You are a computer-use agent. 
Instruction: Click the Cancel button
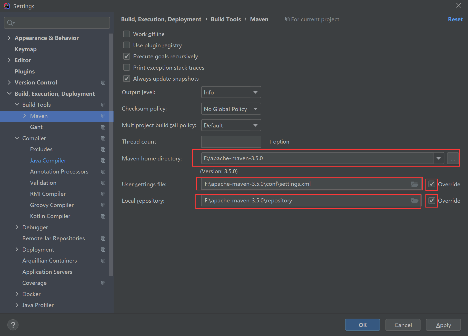tap(403, 325)
